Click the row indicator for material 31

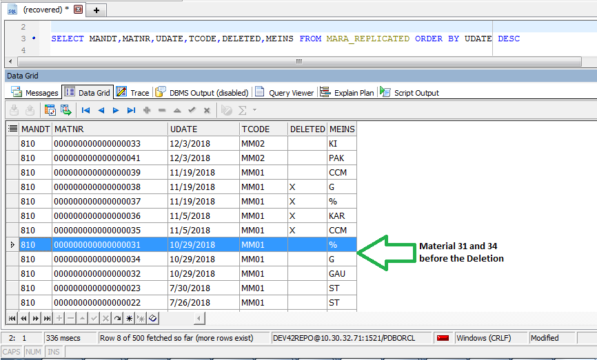tap(12, 244)
